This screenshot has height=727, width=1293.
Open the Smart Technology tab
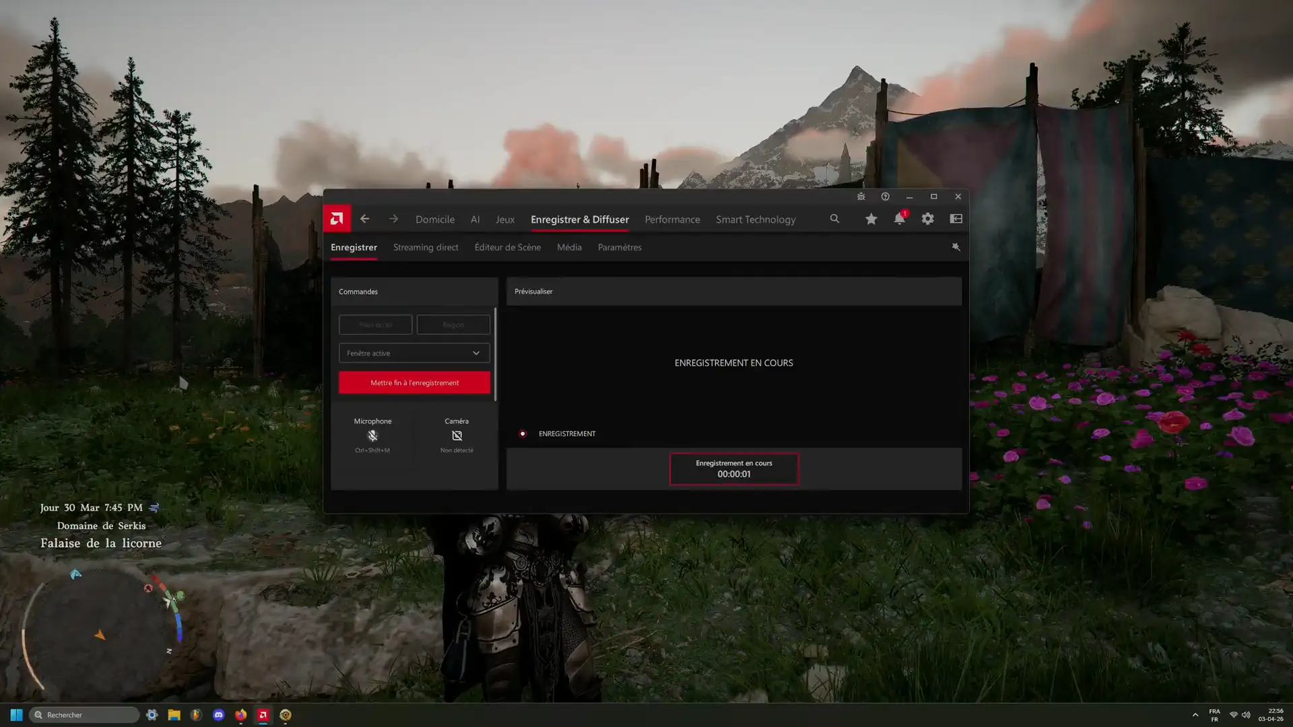[756, 219]
